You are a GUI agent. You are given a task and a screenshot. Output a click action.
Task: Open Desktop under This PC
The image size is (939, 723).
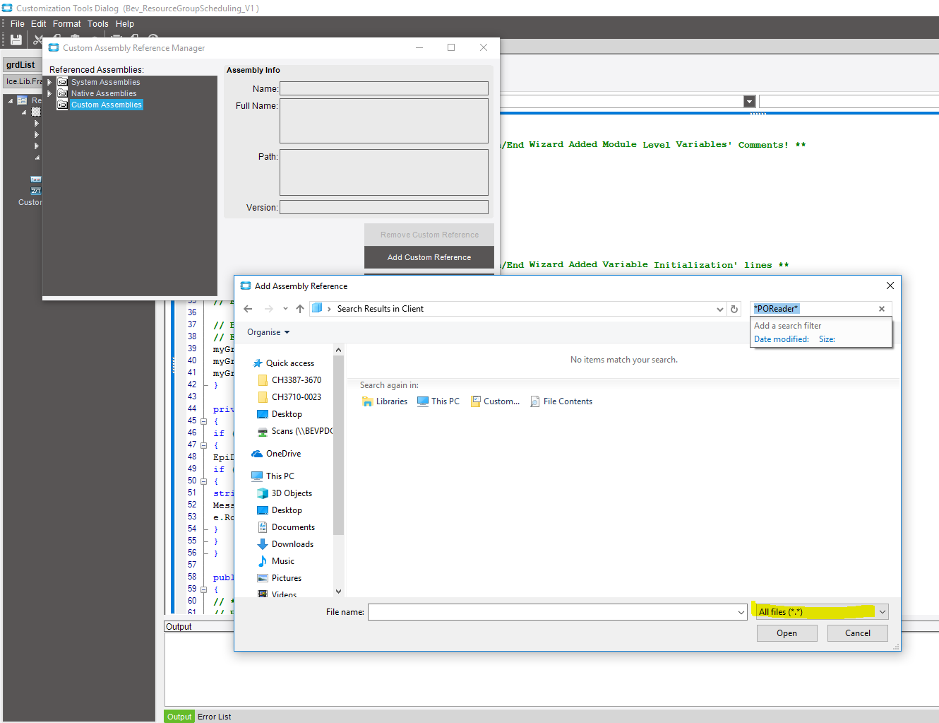pyautogui.click(x=280, y=510)
